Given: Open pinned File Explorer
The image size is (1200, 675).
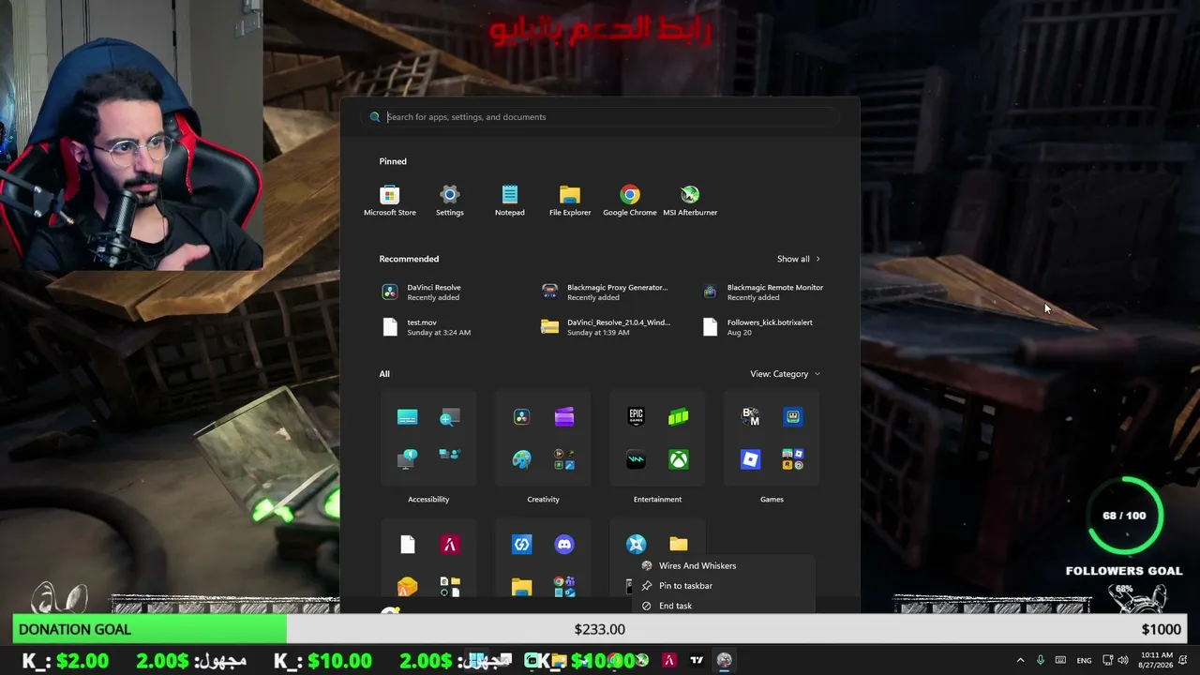Looking at the screenshot, I should pyautogui.click(x=570, y=201).
